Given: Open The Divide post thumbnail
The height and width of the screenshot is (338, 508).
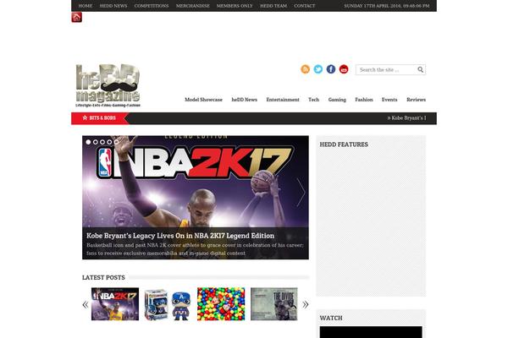Looking at the screenshot, I should [273, 304].
